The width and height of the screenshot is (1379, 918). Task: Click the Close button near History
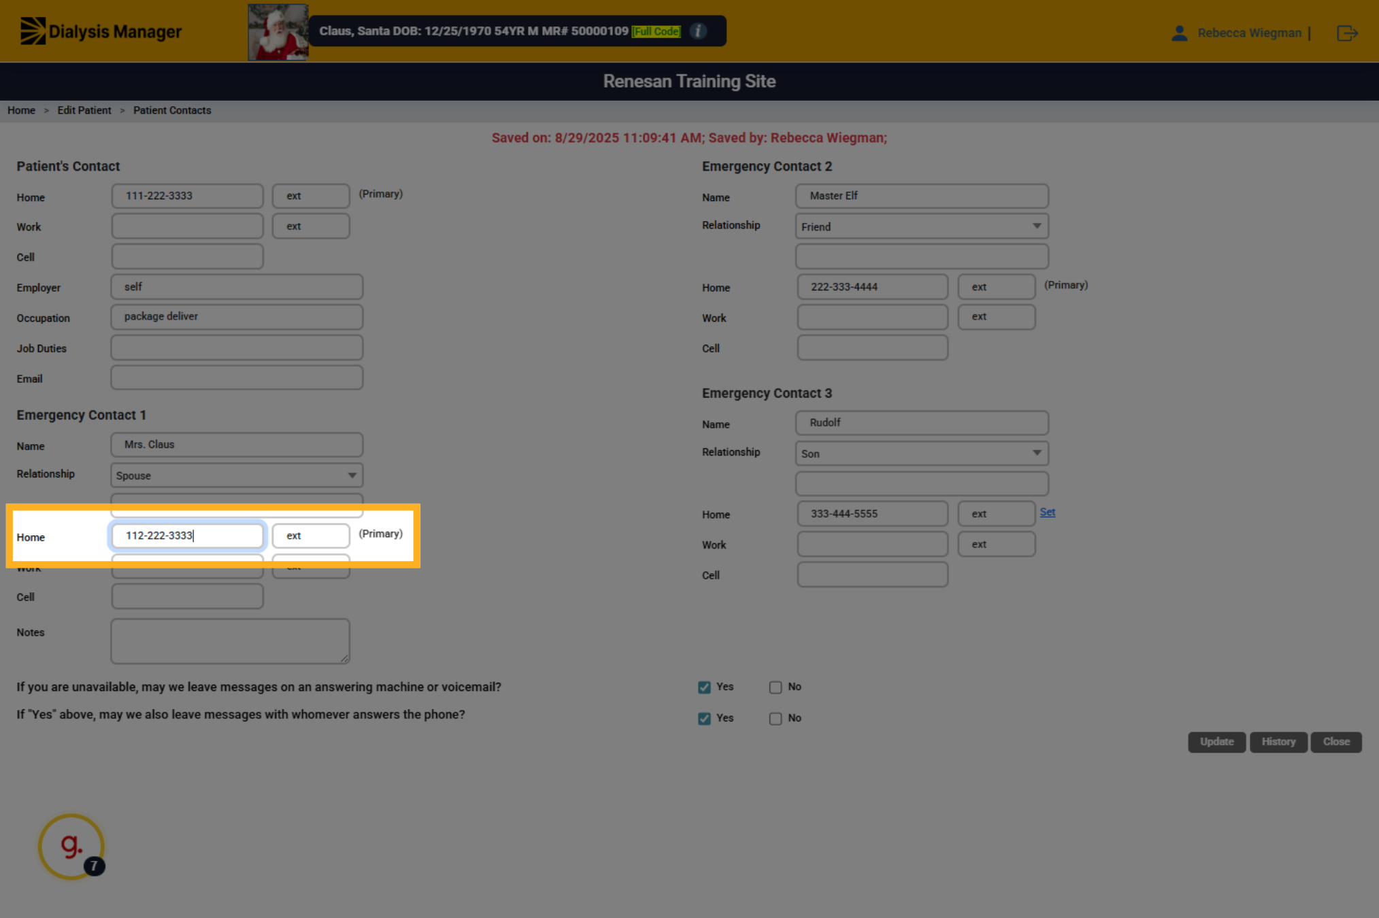pos(1336,742)
